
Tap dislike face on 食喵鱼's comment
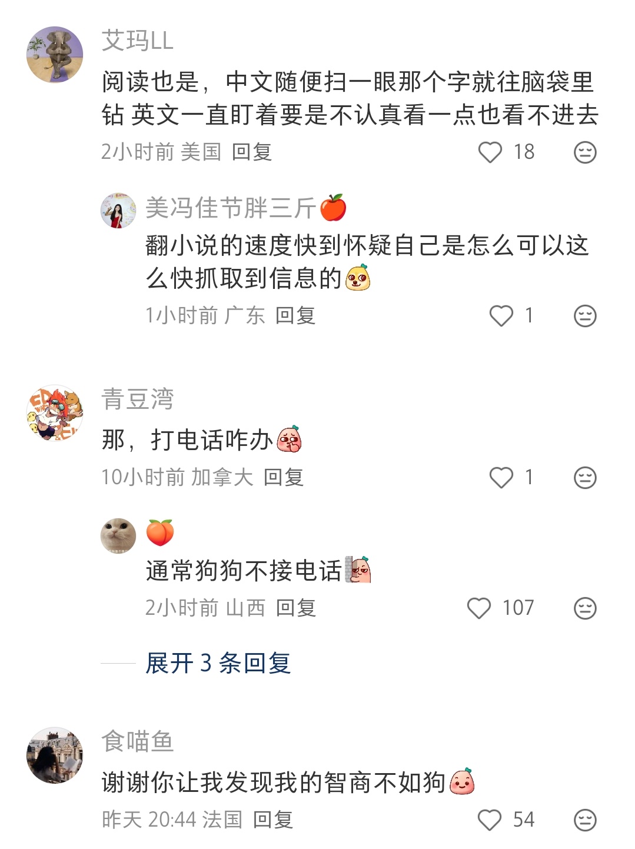point(585,820)
